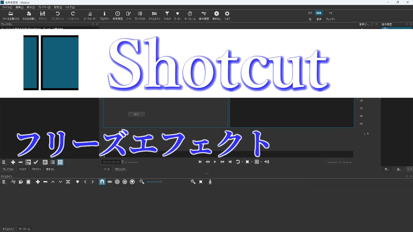Switch playlist to tiles list view
This screenshot has height=232, width=413.
53,162
